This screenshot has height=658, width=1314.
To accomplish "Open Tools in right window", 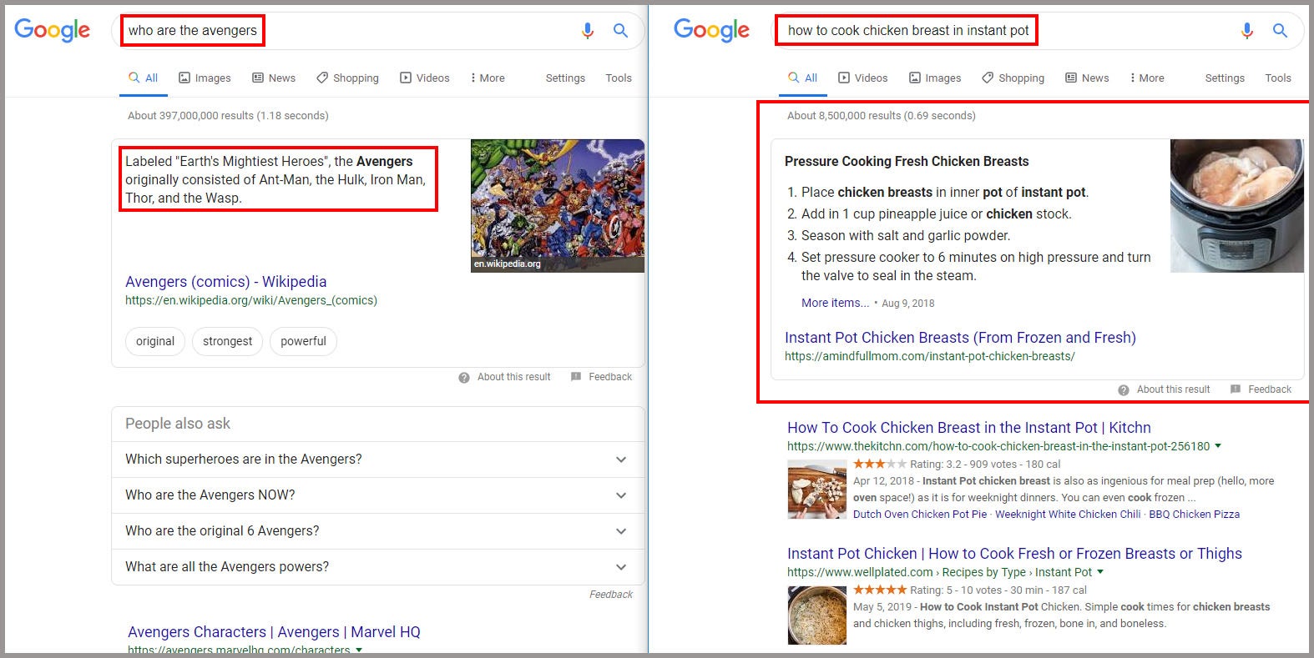I will point(1278,78).
